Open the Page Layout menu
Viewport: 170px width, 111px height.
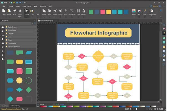(x=28, y=6)
